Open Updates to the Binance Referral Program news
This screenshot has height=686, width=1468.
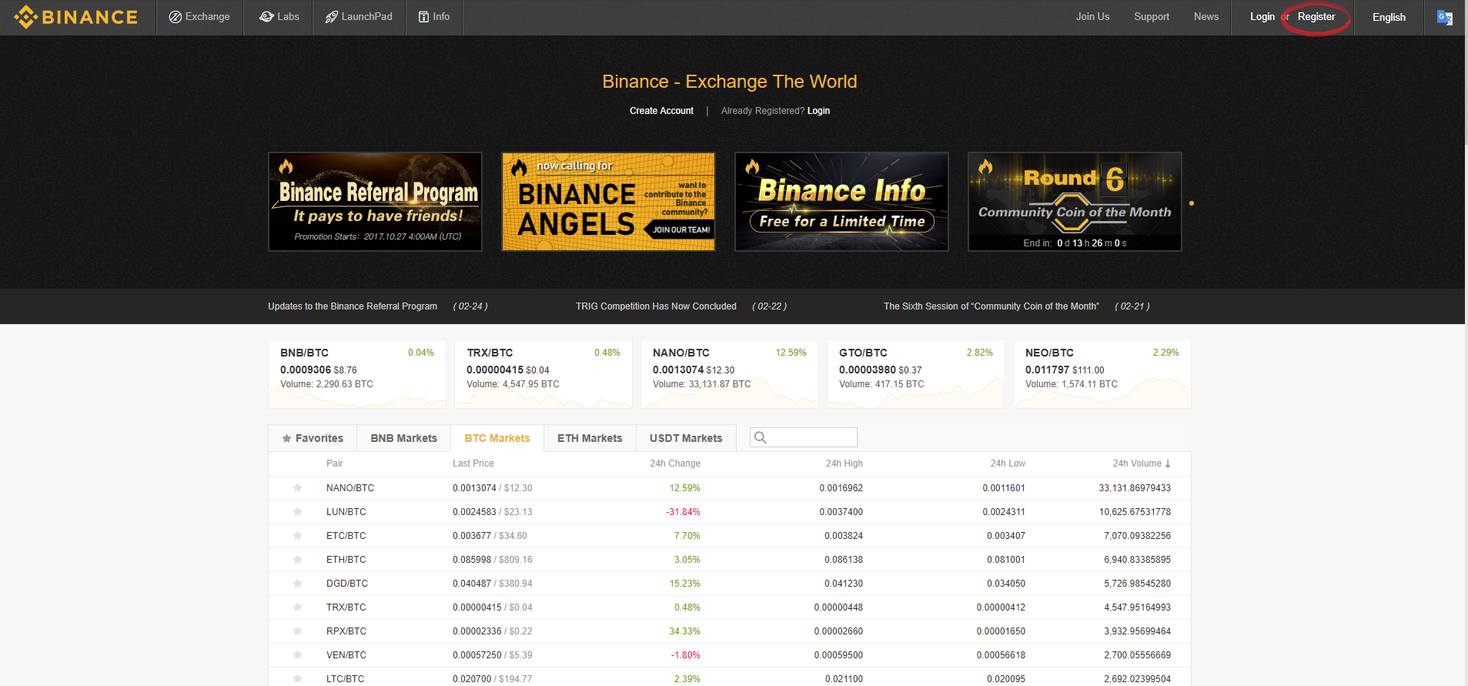[353, 306]
